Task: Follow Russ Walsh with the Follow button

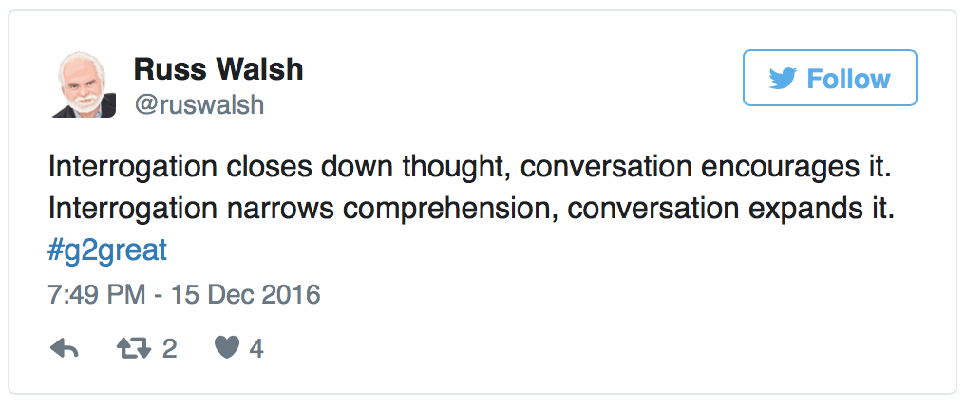Action: click(829, 78)
